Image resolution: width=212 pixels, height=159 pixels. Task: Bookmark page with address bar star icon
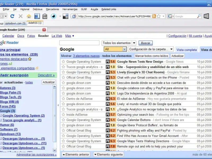158,16
